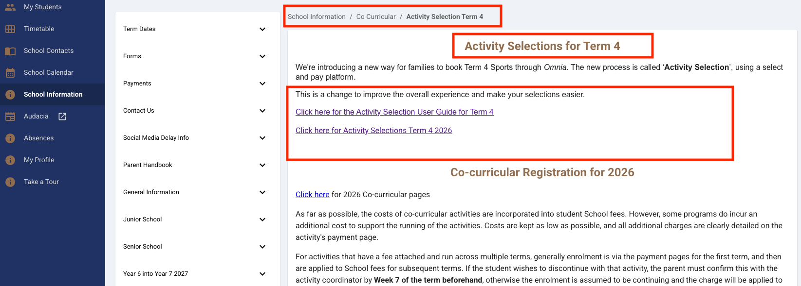Expand the Forms chevron

262,56
